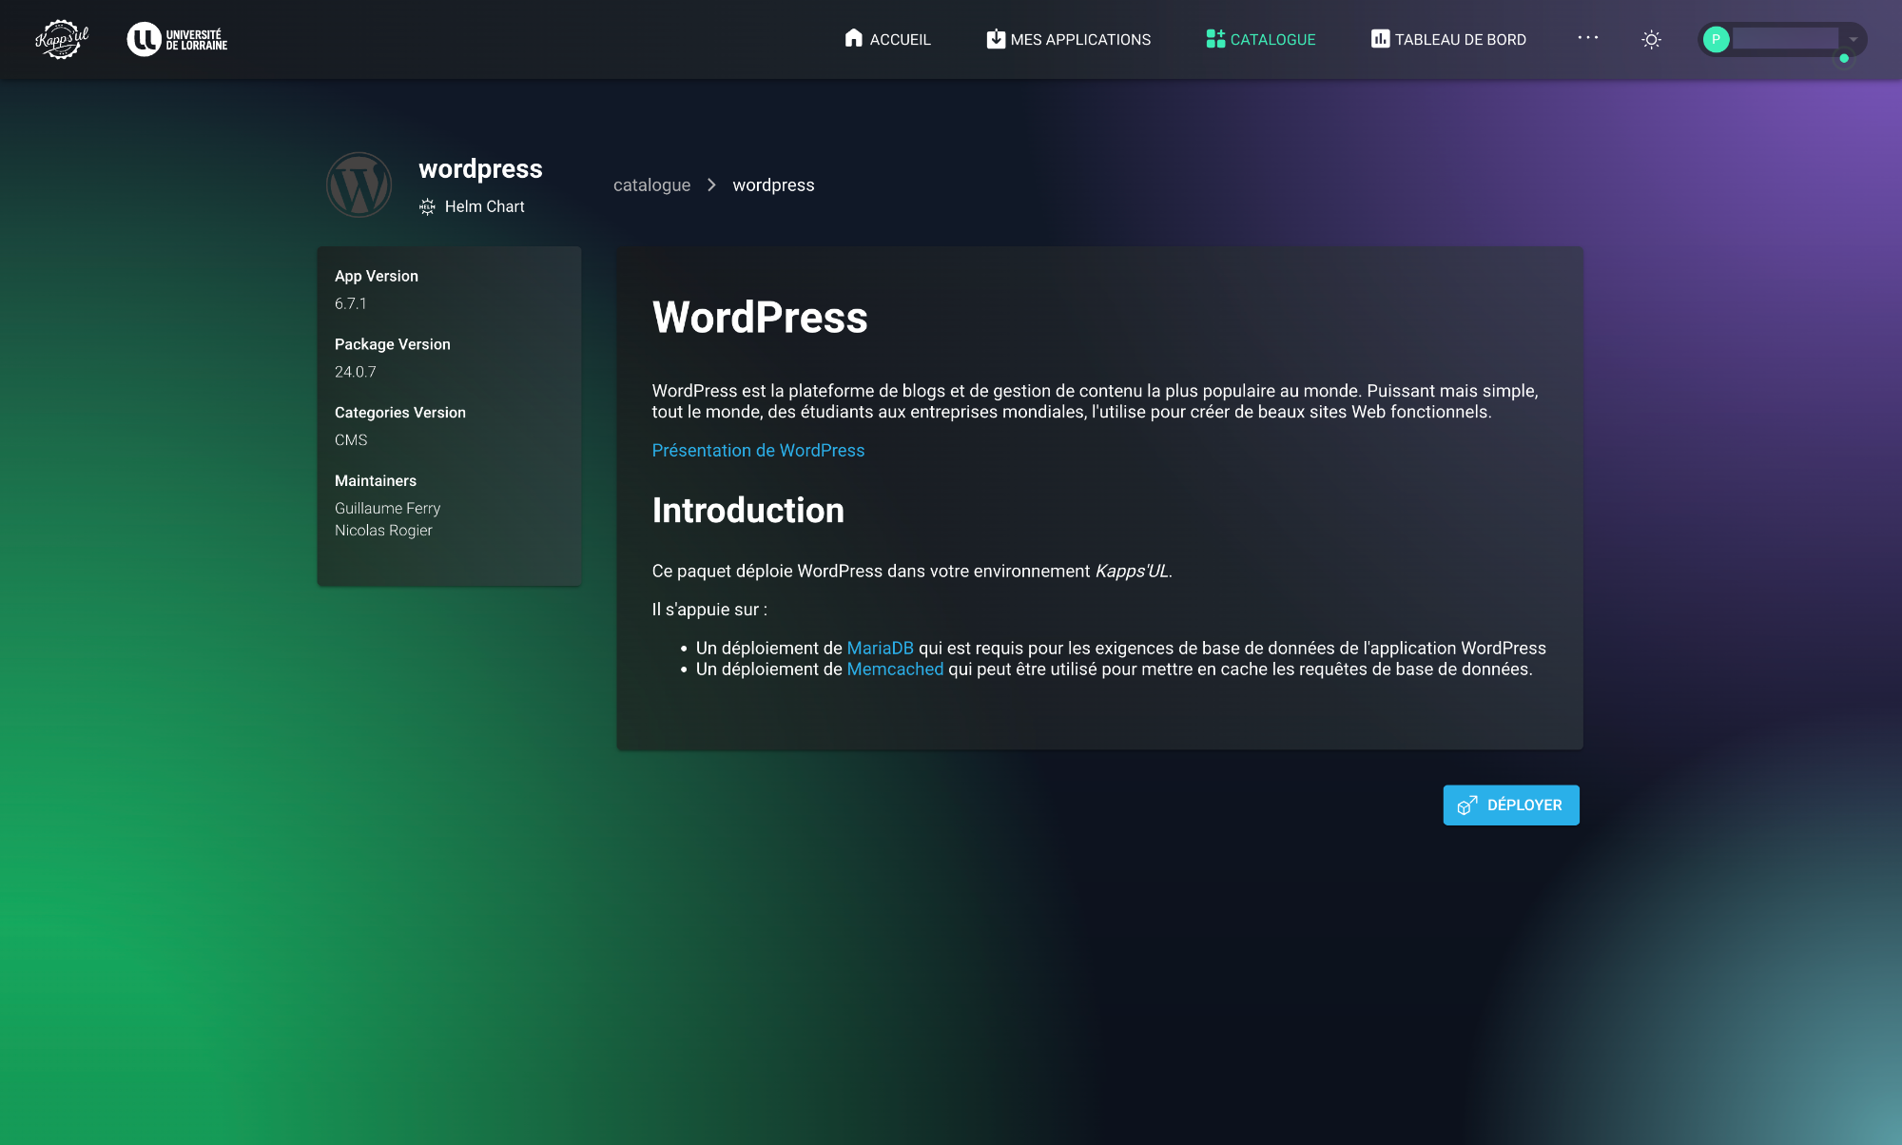Click the green P user avatar
1902x1145 pixels.
coord(1716,39)
